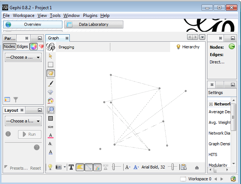Open the color wheel ranking option
The height and width of the screenshot is (184, 241).
coord(34,46)
